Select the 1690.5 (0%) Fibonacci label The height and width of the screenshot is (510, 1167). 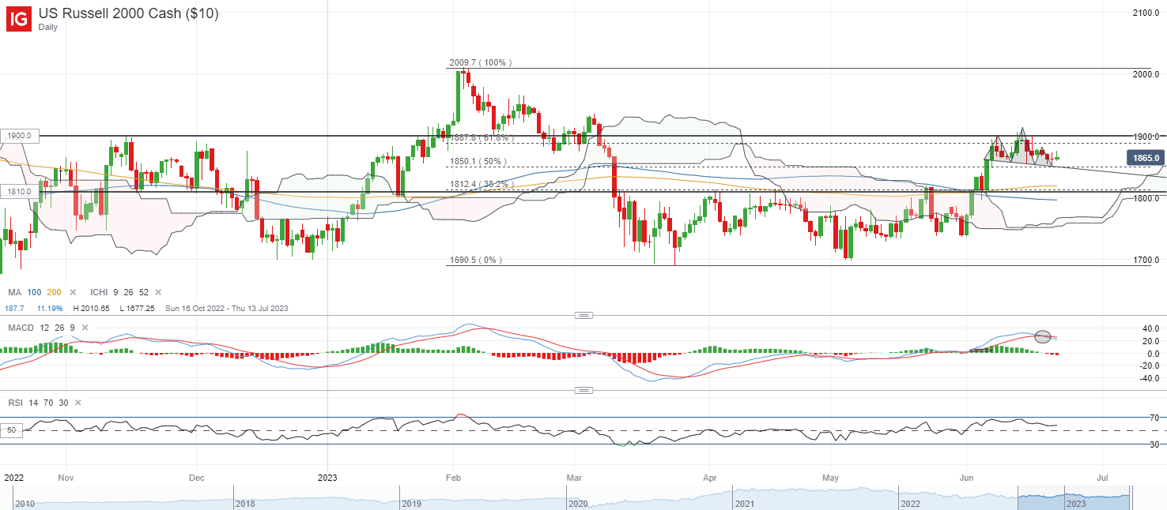coord(475,260)
